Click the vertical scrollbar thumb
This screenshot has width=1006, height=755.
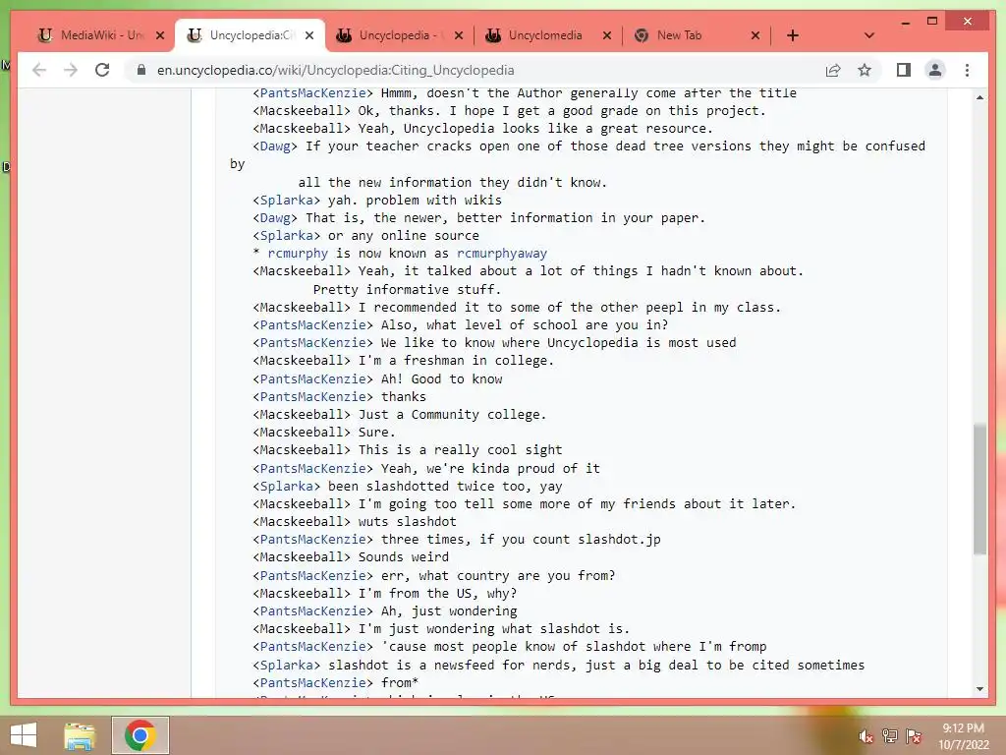tap(979, 489)
